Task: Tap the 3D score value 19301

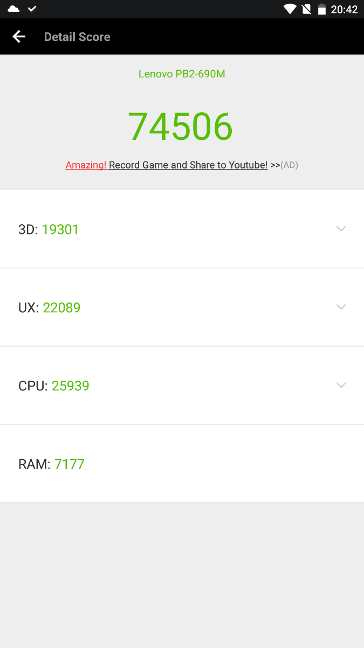Action: click(60, 230)
